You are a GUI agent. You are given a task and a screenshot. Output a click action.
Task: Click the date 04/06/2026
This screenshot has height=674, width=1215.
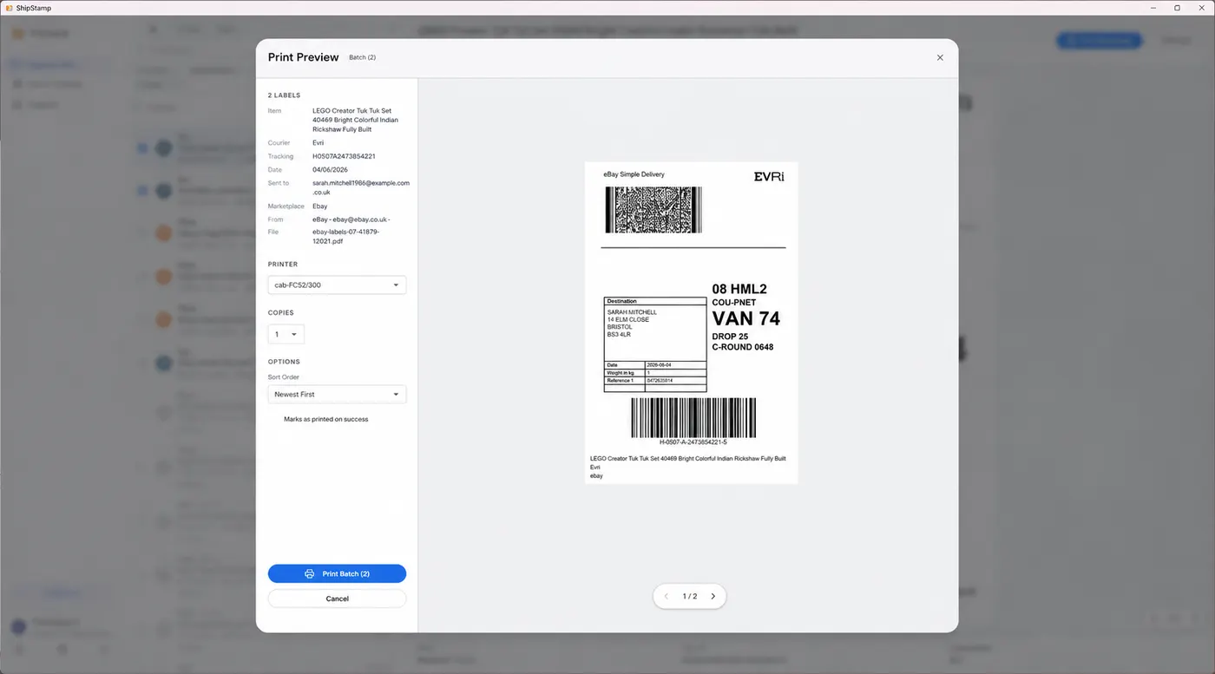pyautogui.click(x=330, y=170)
